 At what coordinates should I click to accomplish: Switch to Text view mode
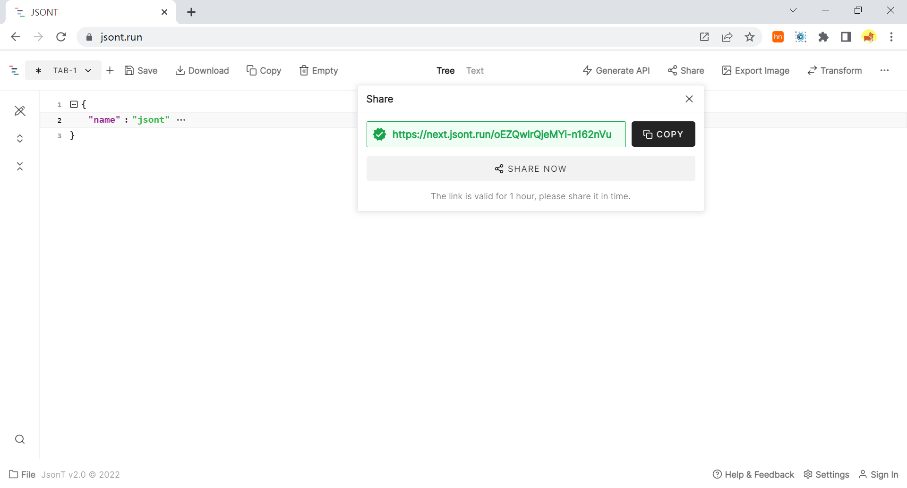pos(475,70)
